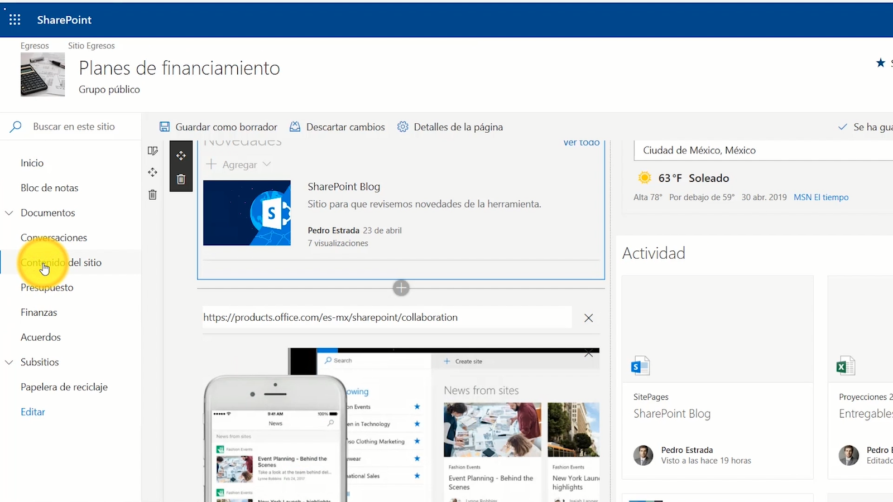Open the SharePoint Blog news thumbnail

[x=247, y=213]
